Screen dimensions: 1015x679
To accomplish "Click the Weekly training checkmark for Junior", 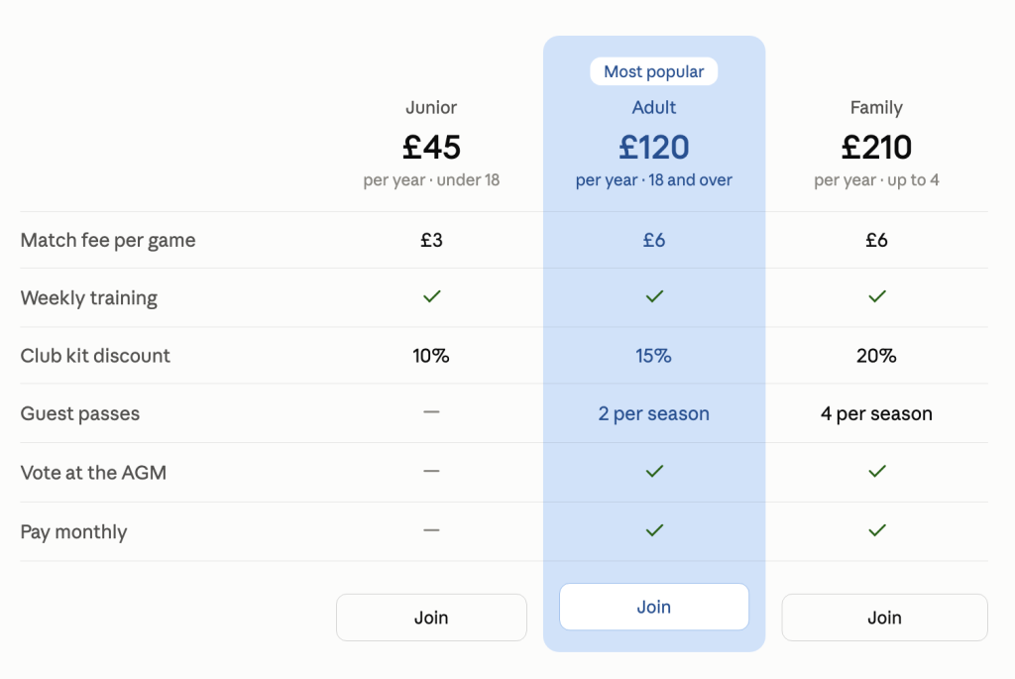I will click(432, 296).
